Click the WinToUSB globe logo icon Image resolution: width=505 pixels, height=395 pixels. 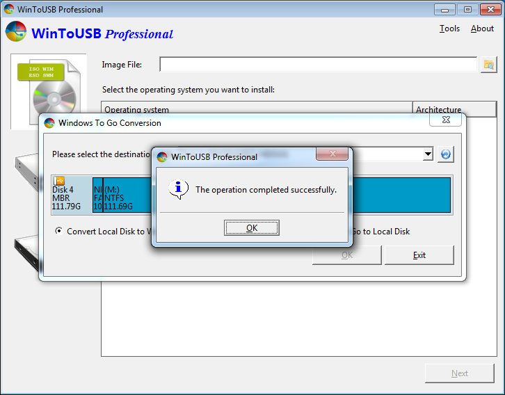click(x=16, y=31)
